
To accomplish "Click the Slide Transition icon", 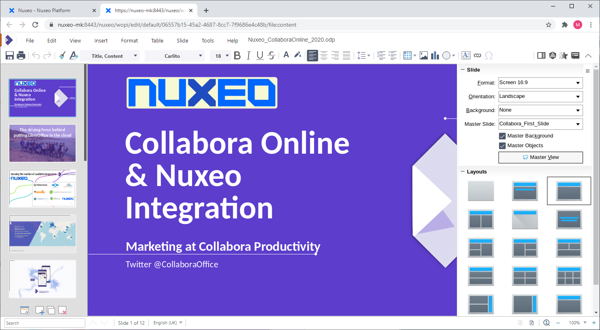I will [x=553, y=55].
